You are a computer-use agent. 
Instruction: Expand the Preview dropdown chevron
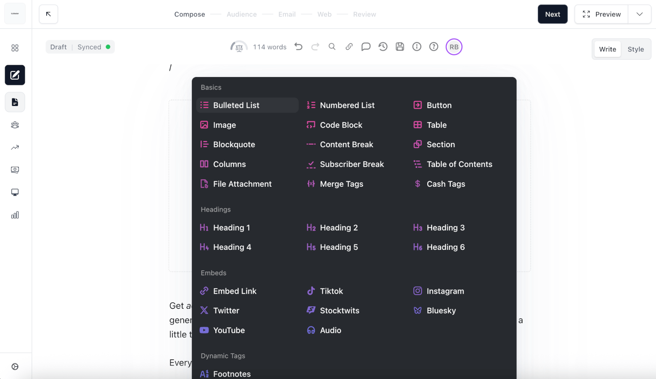[640, 14]
